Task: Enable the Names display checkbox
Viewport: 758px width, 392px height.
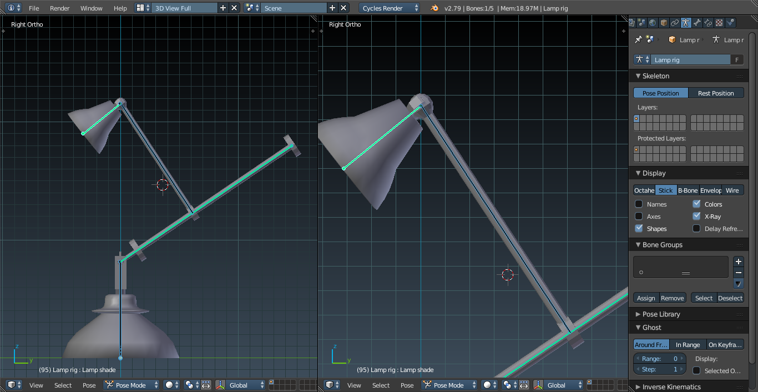Action: click(x=639, y=204)
